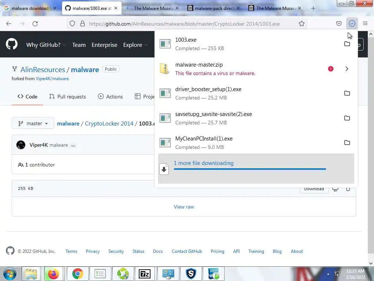The height and width of the screenshot is (281, 374).
Task: Open the Pricing footer link
Action: click(217, 251)
